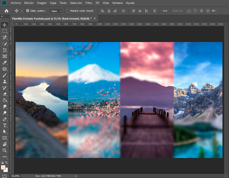The height and width of the screenshot is (178, 229).
Task: Enable Mostrar contr. transf. checkbox
Action: click(68, 11)
